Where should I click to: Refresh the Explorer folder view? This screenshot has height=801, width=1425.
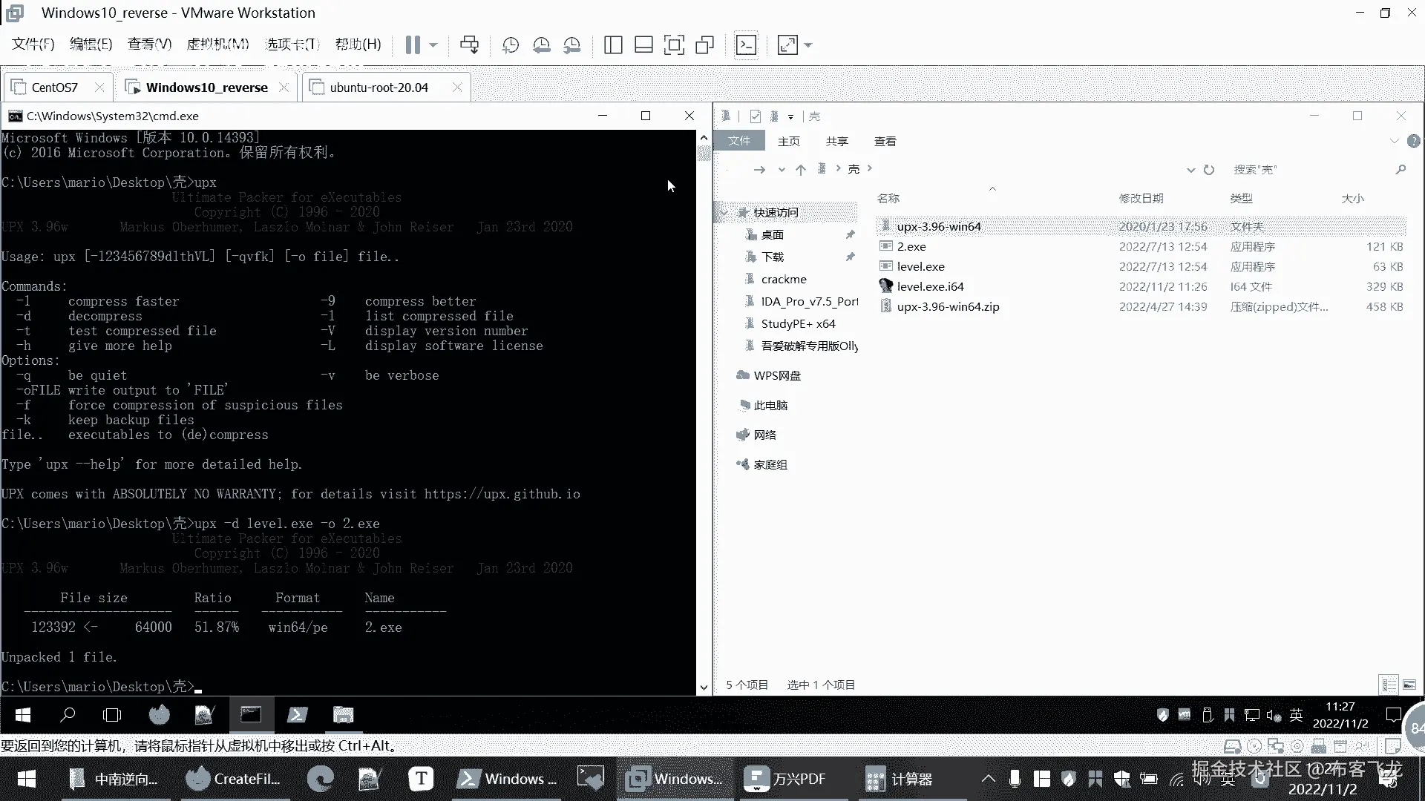[x=1209, y=170]
